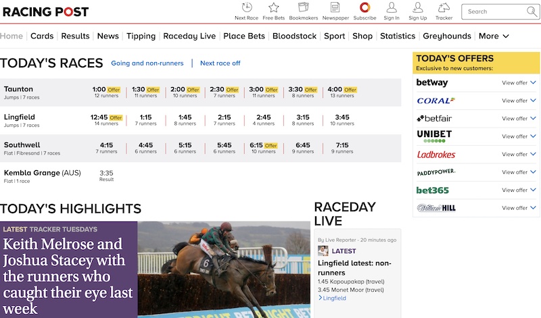541x318 pixels.
Task: Click the Tracker icon
Action: tap(444, 7)
